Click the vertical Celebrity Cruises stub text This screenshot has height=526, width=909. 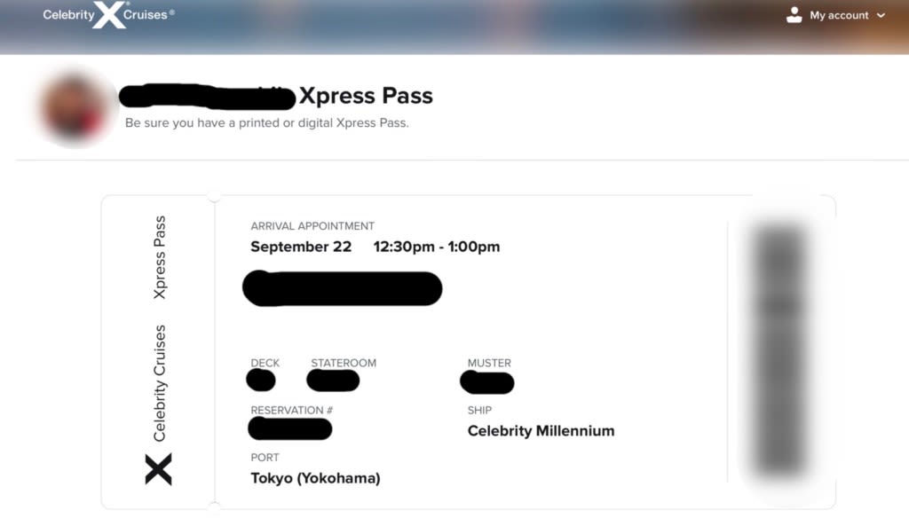[x=160, y=383]
